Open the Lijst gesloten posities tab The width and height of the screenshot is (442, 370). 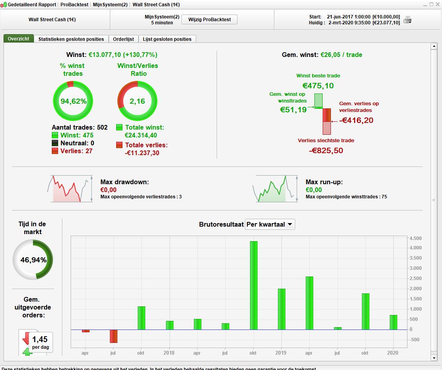[x=167, y=39]
